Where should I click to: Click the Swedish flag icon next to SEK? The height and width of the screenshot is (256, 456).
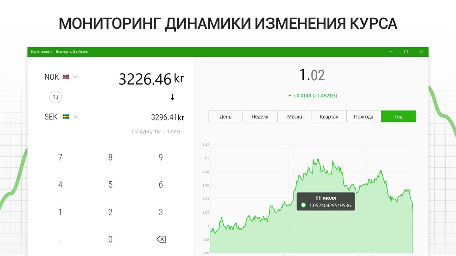pos(66,117)
